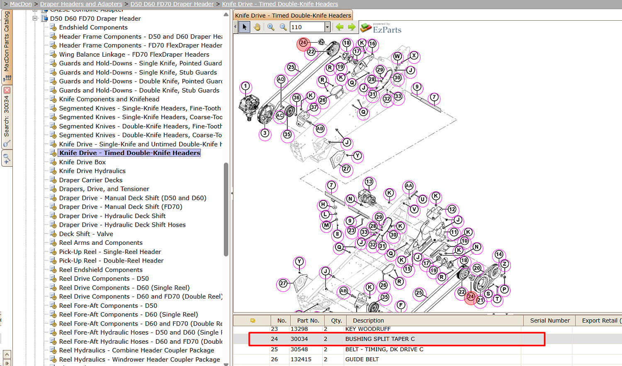The height and width of the screenshot is (366, 622).
Task: Open Wing Balance Linkage - FD70 FlexDraper Headers
Action: [x=134, y=55]
